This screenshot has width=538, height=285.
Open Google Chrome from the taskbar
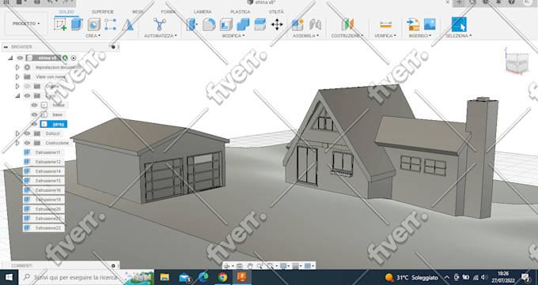222,277
